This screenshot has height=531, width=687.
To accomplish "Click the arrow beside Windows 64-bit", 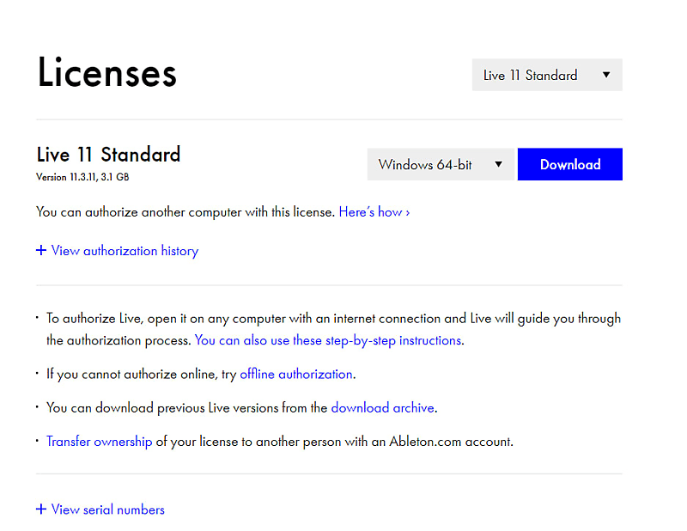I will [x=498, y=164].
